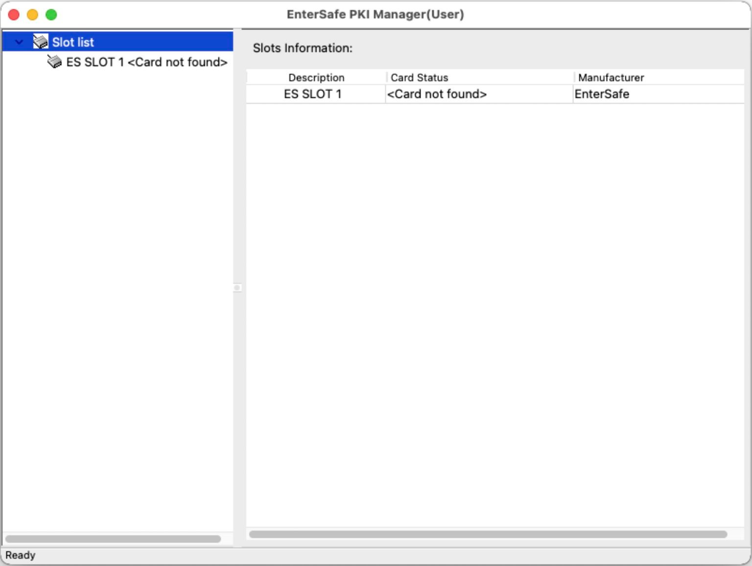Maximize the window with green button
This screenshot has width=752, height=566.
51,15
